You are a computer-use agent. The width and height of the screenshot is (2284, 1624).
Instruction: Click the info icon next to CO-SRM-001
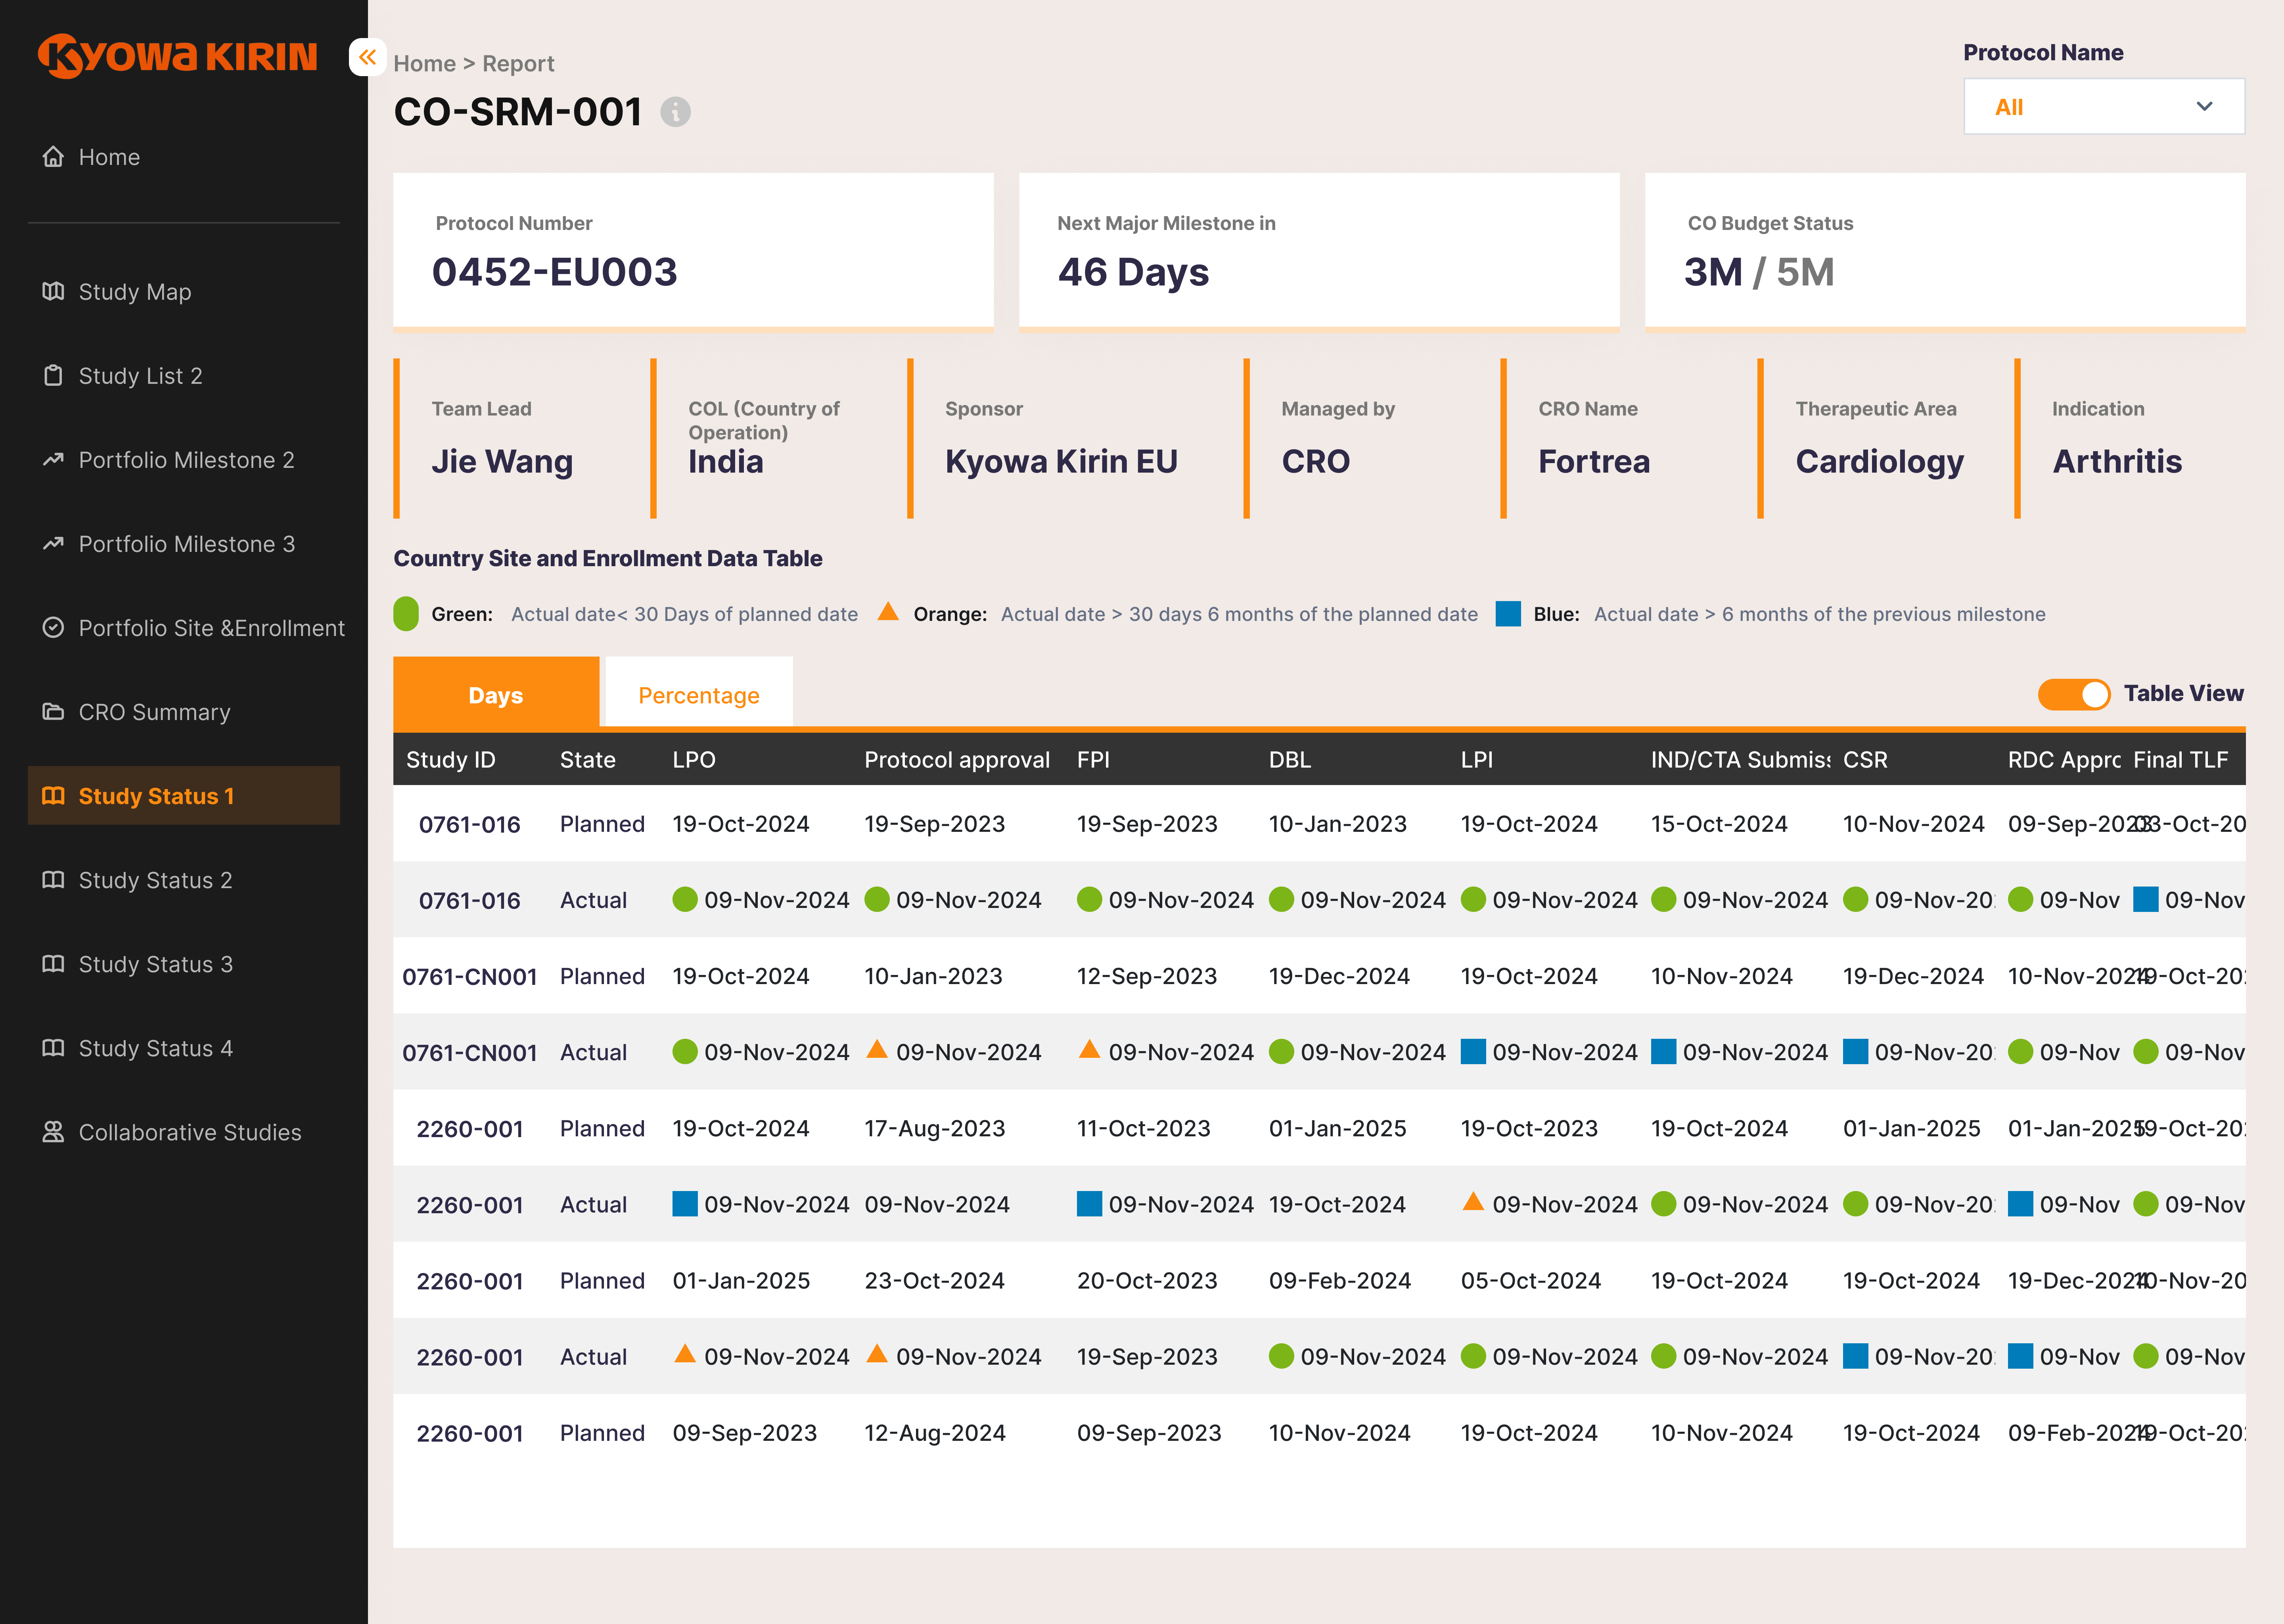[x=676, y=112]
